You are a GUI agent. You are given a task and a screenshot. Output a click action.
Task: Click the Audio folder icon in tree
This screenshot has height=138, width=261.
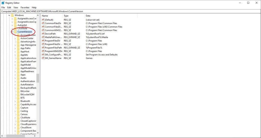click(x=18, y=78)
